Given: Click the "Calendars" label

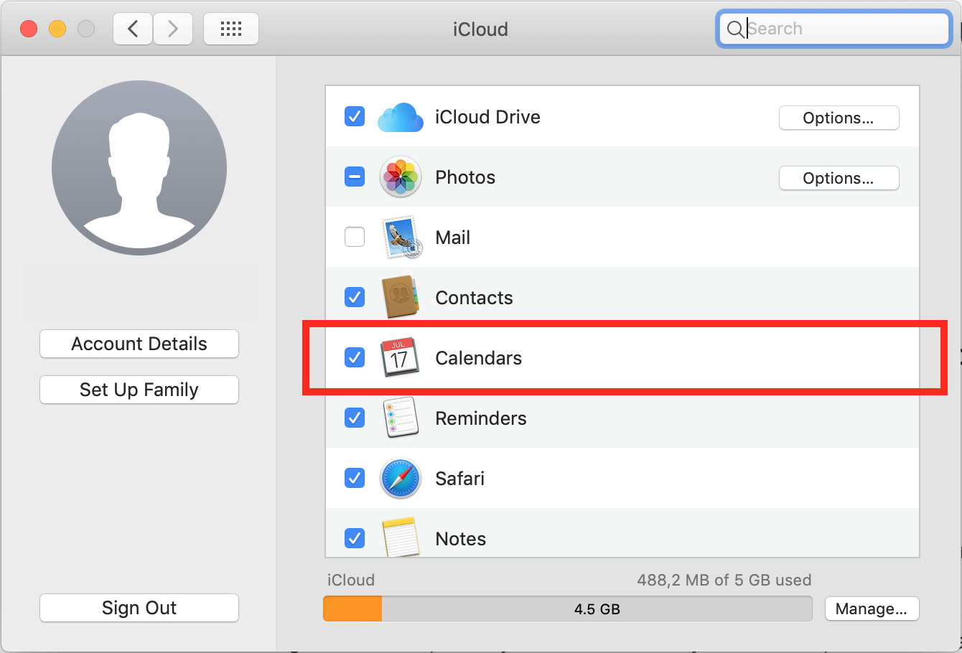Looking at the screenshot, I should pyautogui.click(x=479, y=358).
